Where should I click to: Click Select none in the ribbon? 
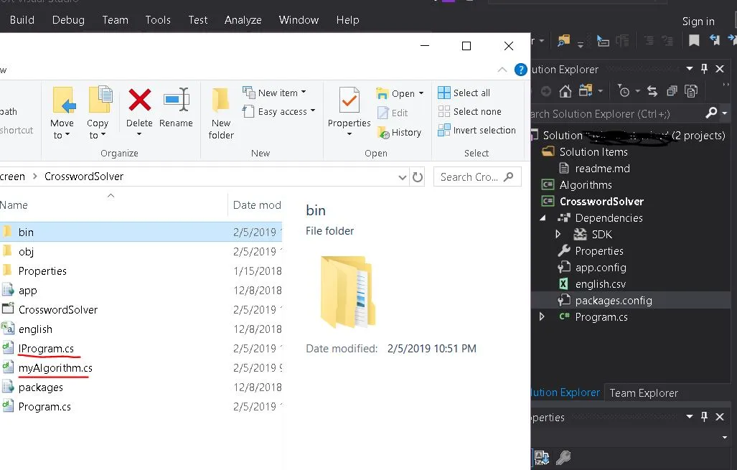pyautogui.click(x=469, y=111)
